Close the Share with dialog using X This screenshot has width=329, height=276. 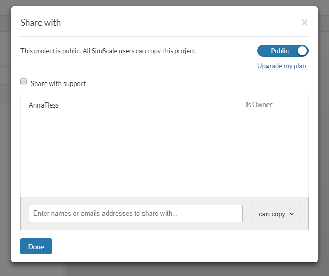pyautogui.click(x=304, y=22)
